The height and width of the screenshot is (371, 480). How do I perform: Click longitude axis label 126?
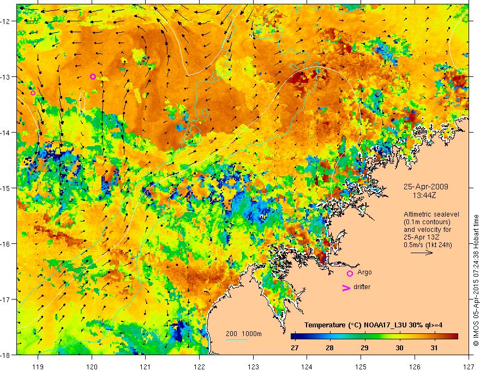(415, 367)
